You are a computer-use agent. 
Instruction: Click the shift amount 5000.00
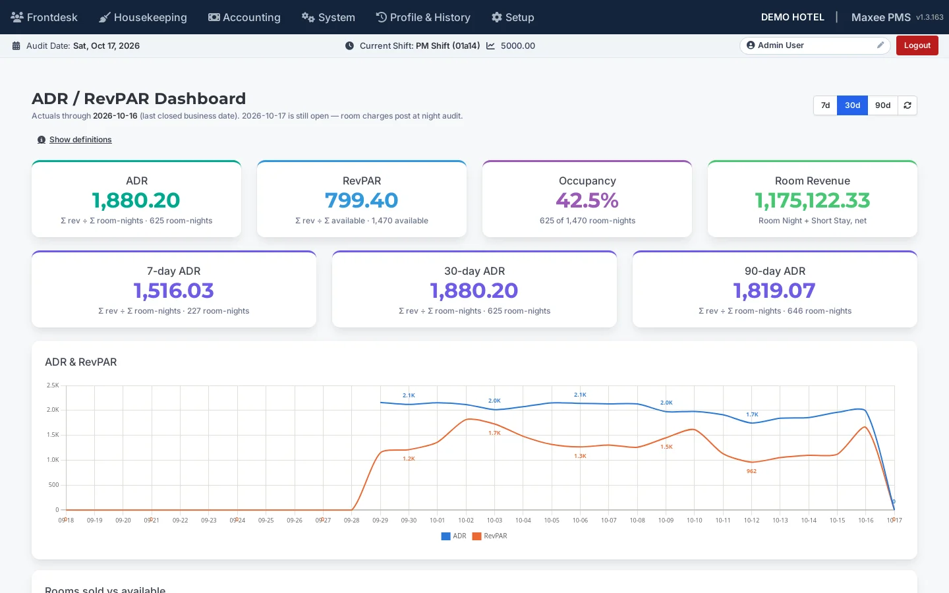point(518,45)
